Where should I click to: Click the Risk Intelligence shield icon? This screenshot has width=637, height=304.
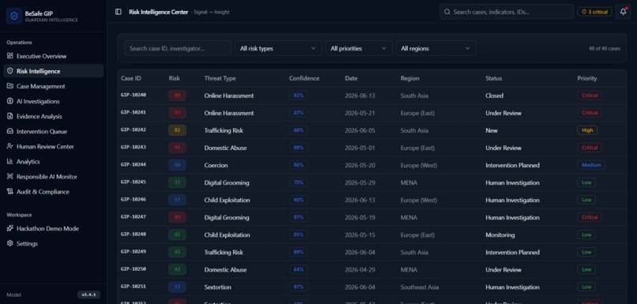pyautogui.click(x=10, y=71)
